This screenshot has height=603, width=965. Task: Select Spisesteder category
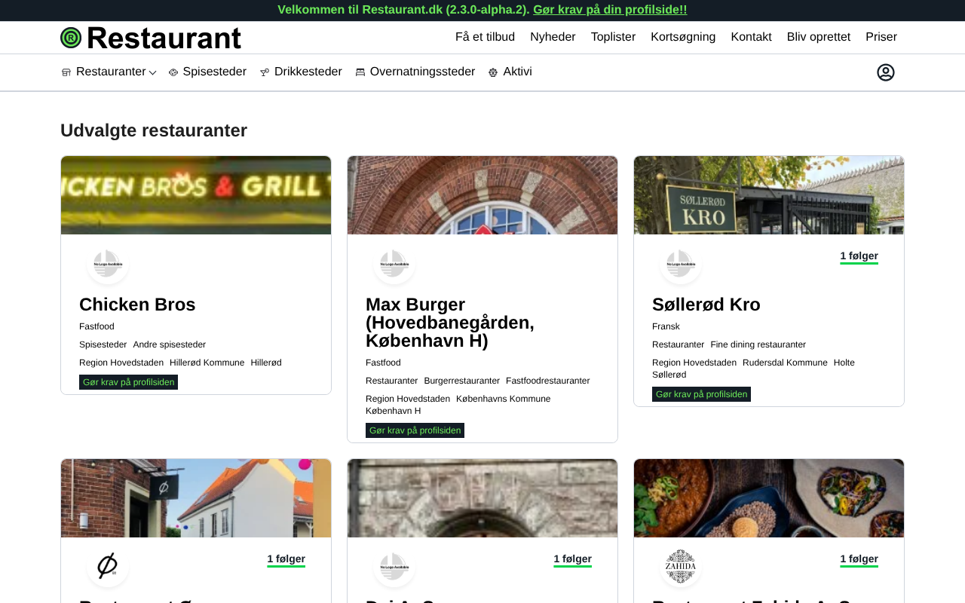[214, 72]
